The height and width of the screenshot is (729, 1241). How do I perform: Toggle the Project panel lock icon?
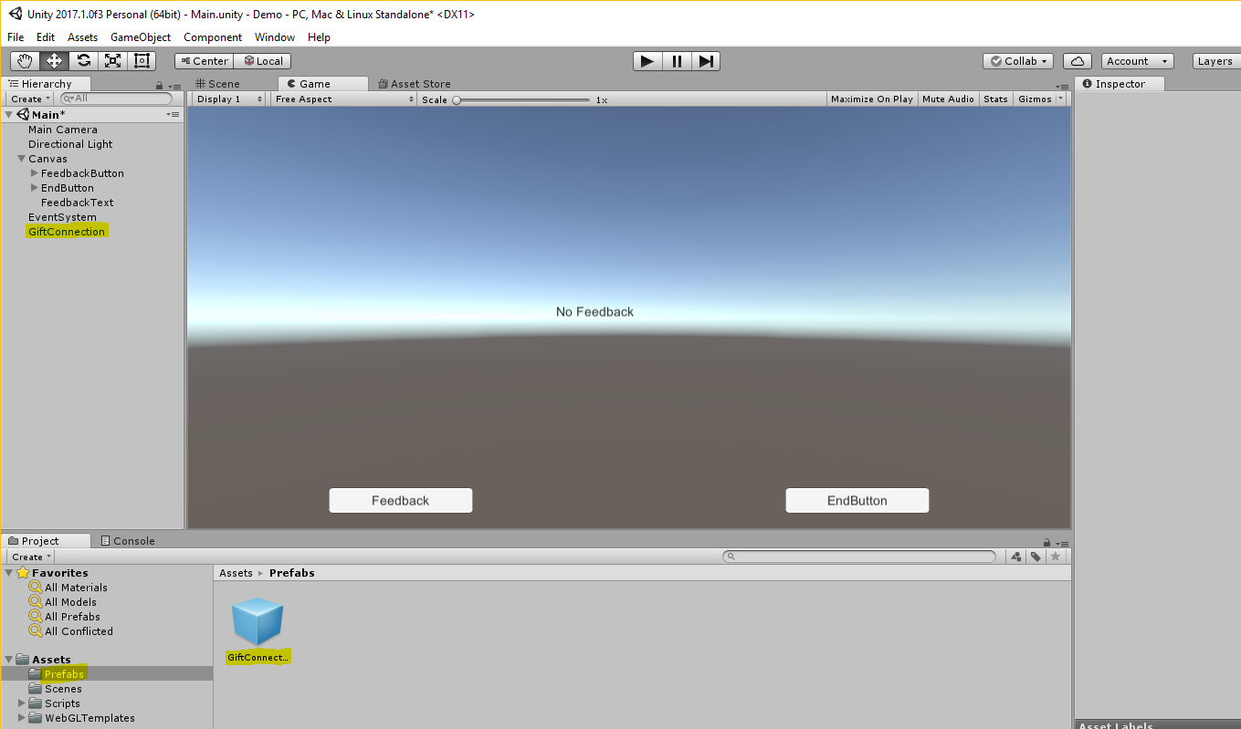pyautogui.click(x=1047, y=542)
